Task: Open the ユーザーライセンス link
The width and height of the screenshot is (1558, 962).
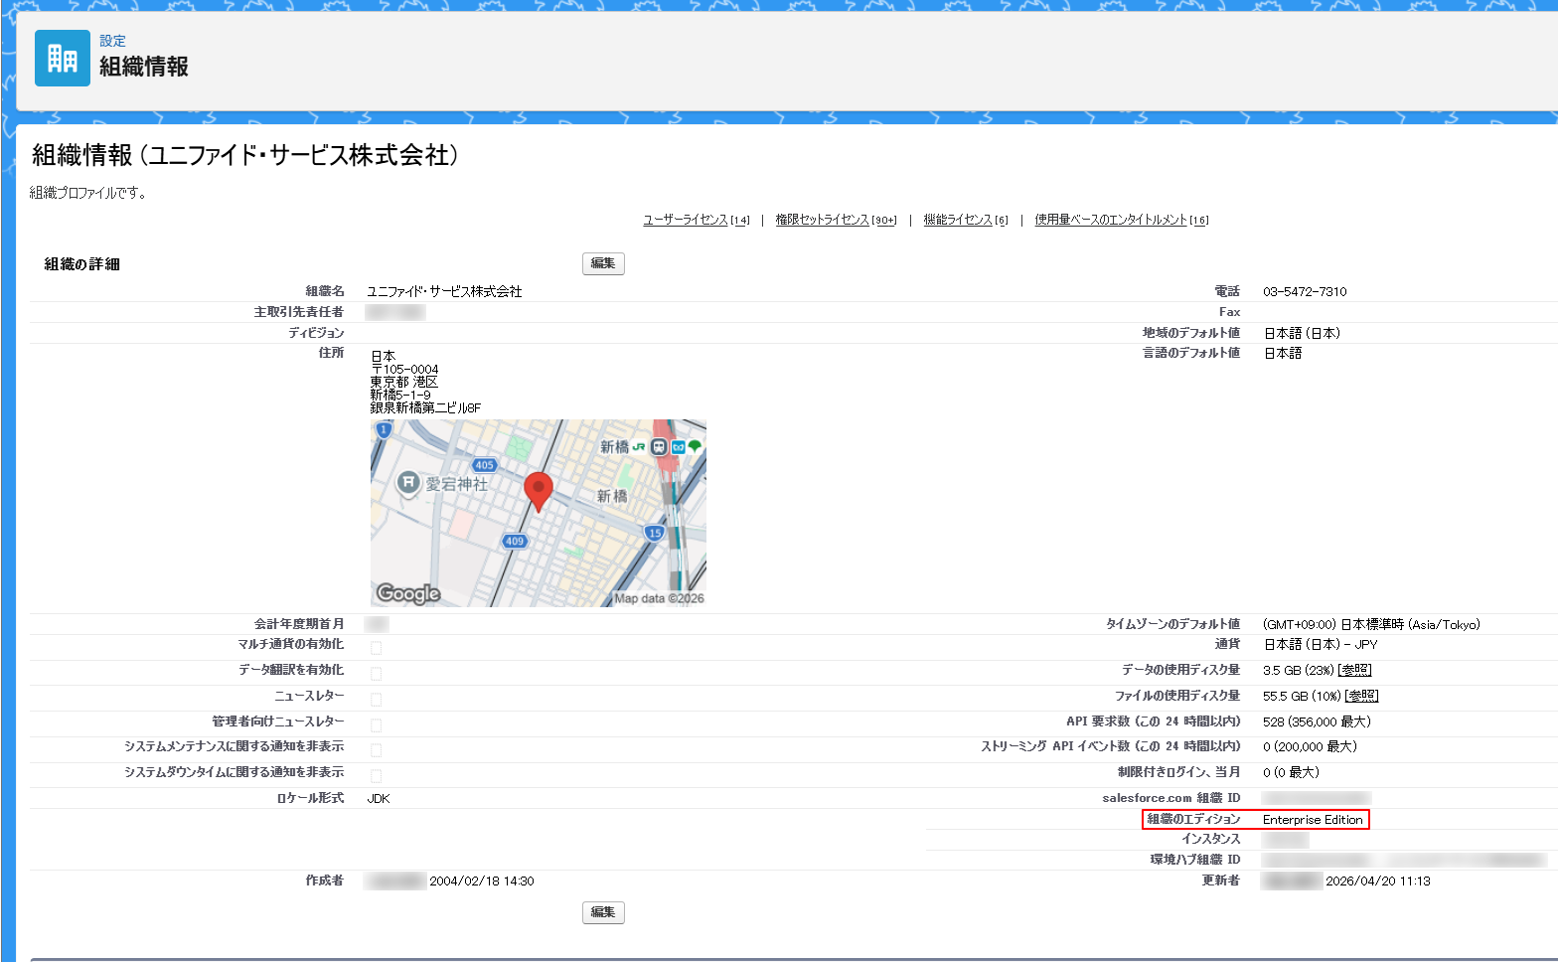Action: tap(686, 220)
